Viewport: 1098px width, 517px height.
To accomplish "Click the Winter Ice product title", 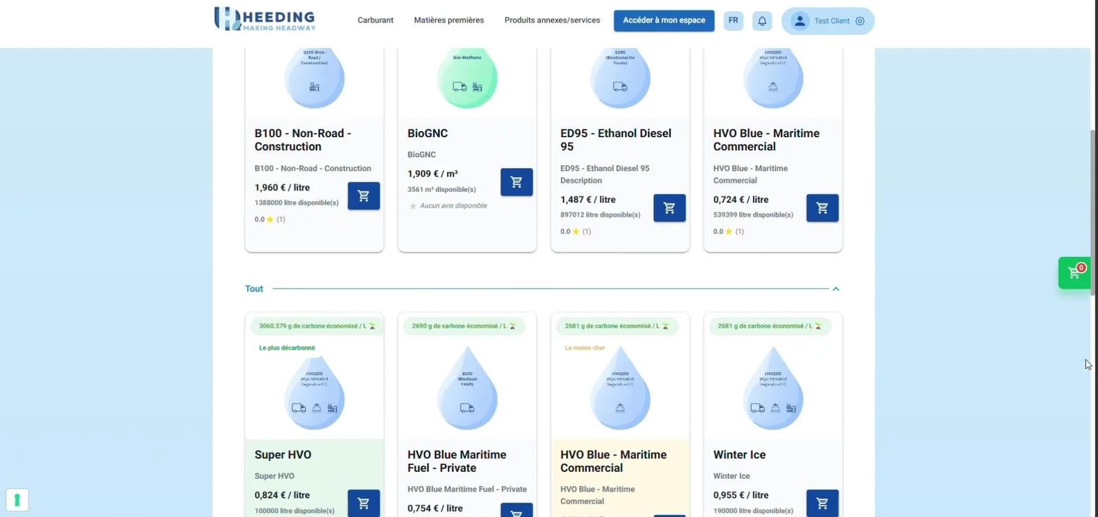I will [x=739, y=455].
